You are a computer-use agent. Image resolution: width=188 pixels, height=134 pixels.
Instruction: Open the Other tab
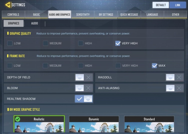click(175, 15)
